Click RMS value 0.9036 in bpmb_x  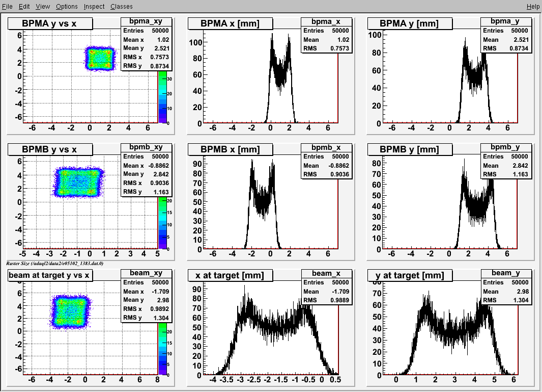339,174
